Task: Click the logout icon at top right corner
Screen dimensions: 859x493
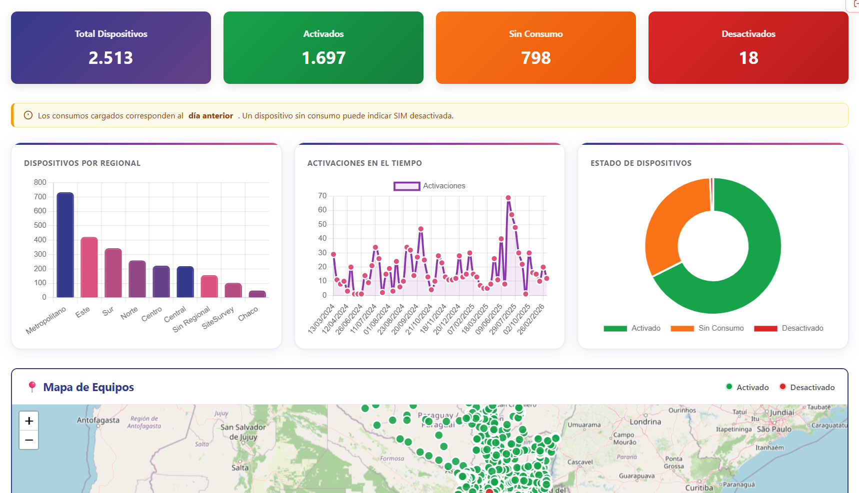Action: [x=854, y=4]
